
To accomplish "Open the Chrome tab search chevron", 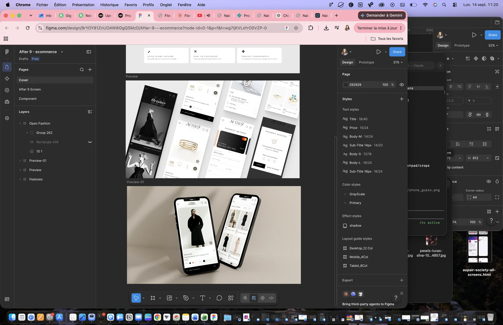I will [x=31, y=15].
